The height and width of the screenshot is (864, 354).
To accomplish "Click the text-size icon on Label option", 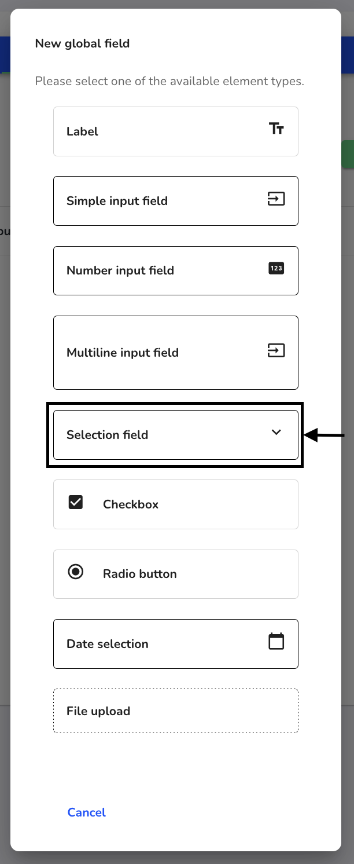I will tap(276, 129).
